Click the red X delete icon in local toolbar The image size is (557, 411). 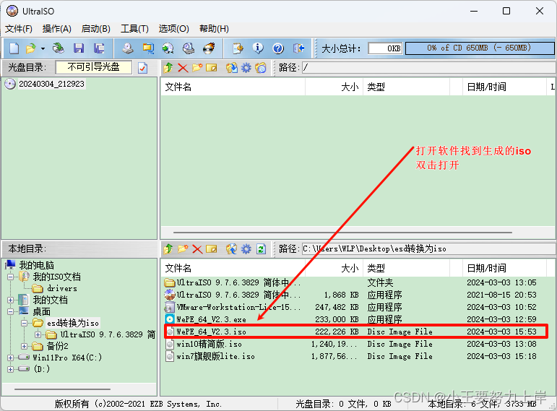197,249
